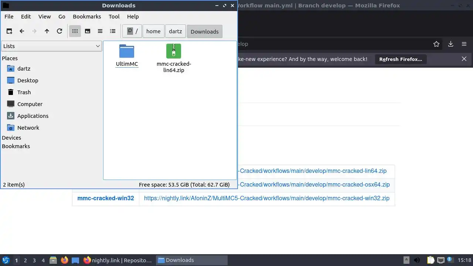Open the Go menu
This screenshot has width=473, height=266.
(x=62, y=17)
